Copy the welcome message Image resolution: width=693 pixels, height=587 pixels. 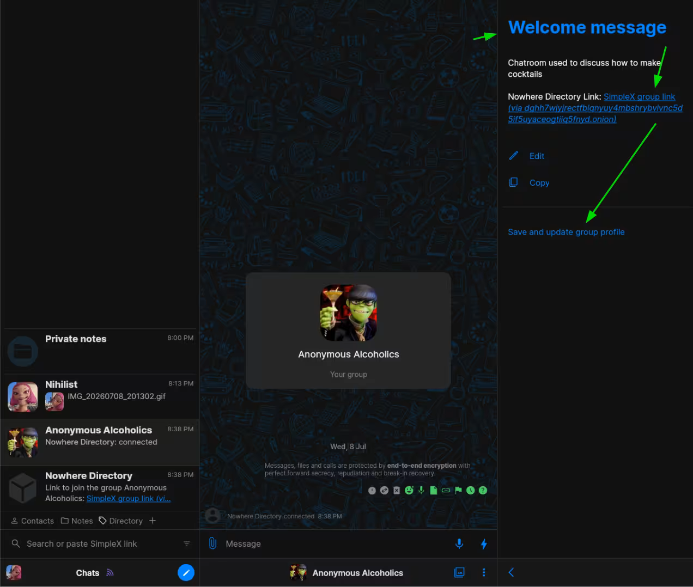pos(528,182)
